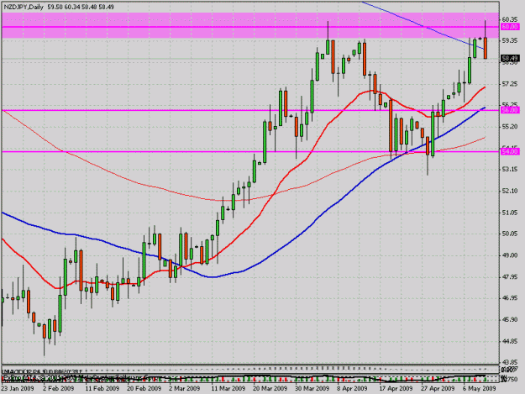Viewport: 525px width, 394px height.
Task: Click the 27 Apr 2009 date label
Action: [438, 388]
